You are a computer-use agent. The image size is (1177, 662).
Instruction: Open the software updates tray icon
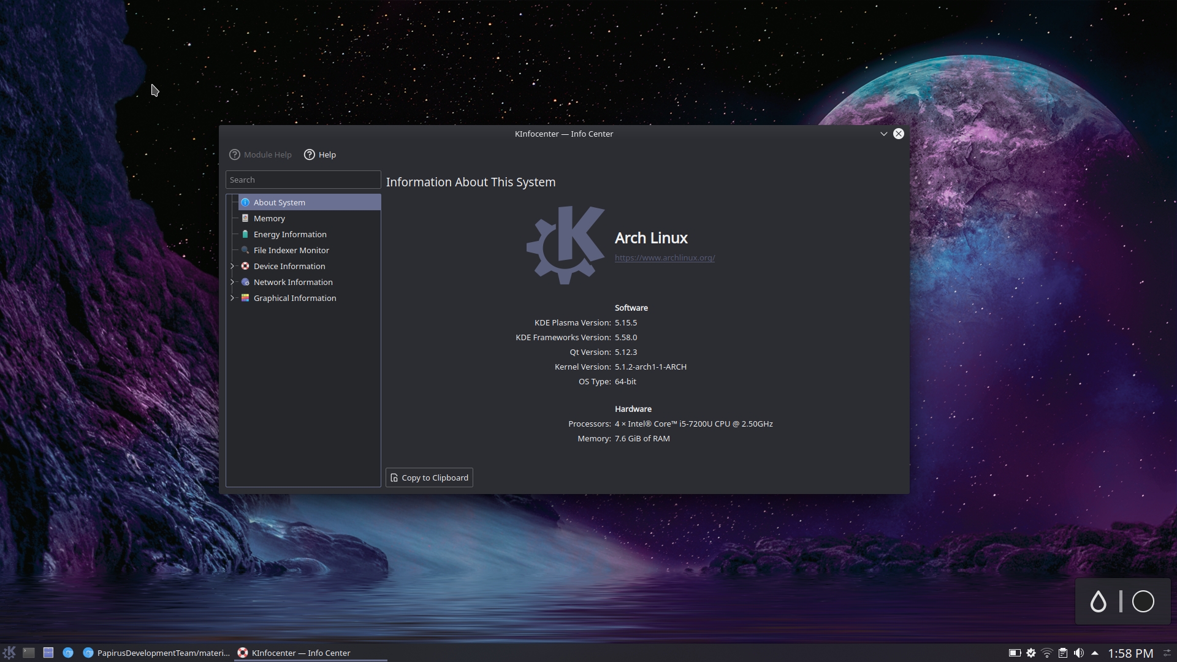pos(1031,653)
